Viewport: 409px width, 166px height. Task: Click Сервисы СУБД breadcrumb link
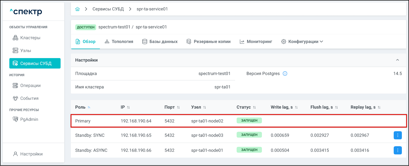(108, 9)
